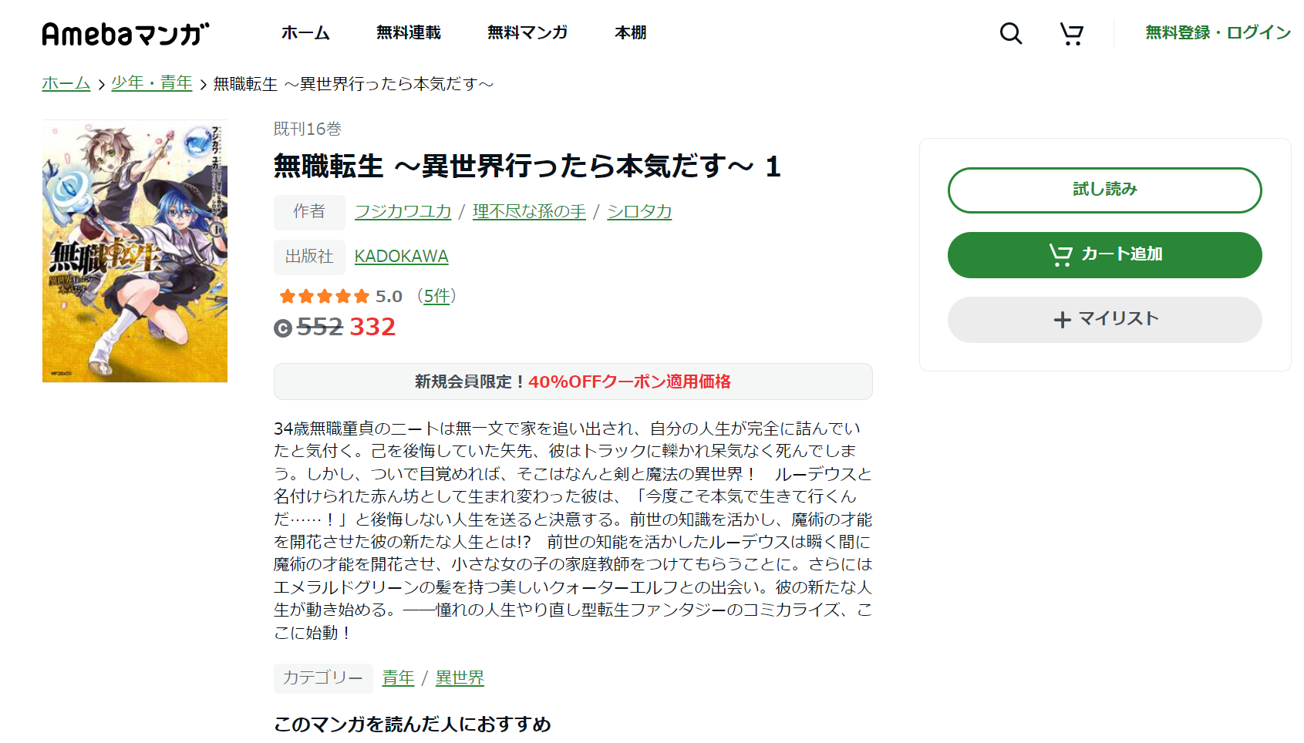
Task: Open the 無料連載 menu item
Action: pos(409,32)
